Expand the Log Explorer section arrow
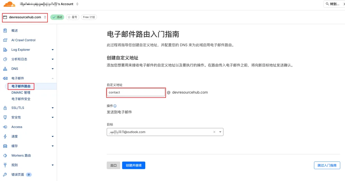The image size is (345, 181). tap(53, 50)
